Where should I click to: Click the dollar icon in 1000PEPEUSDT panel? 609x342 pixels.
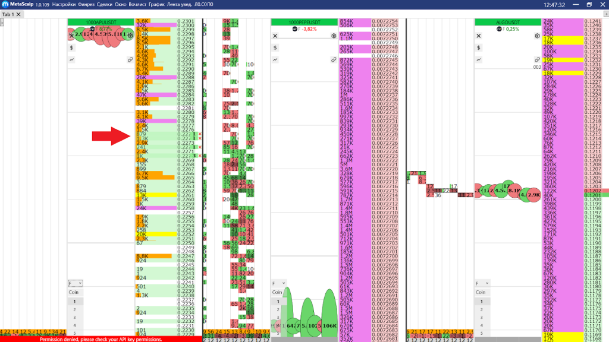click(275, 47)
